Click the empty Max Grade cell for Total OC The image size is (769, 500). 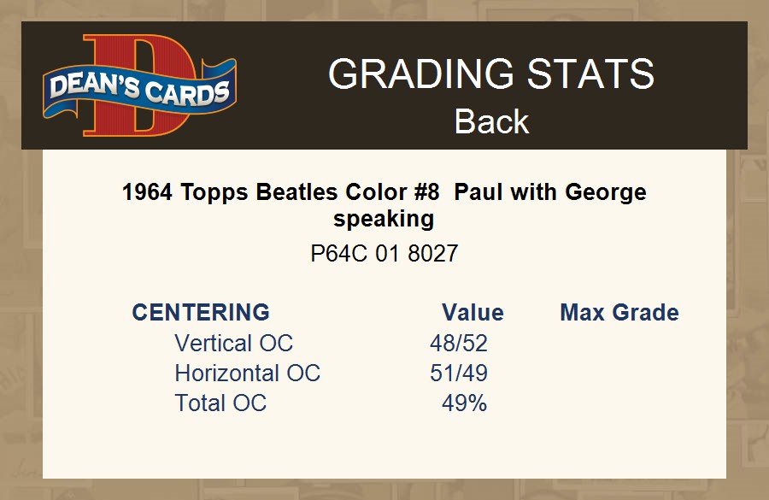(x=619, y=403)
